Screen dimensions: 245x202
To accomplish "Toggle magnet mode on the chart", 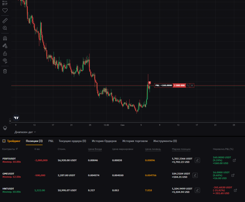I will (5, 39).
